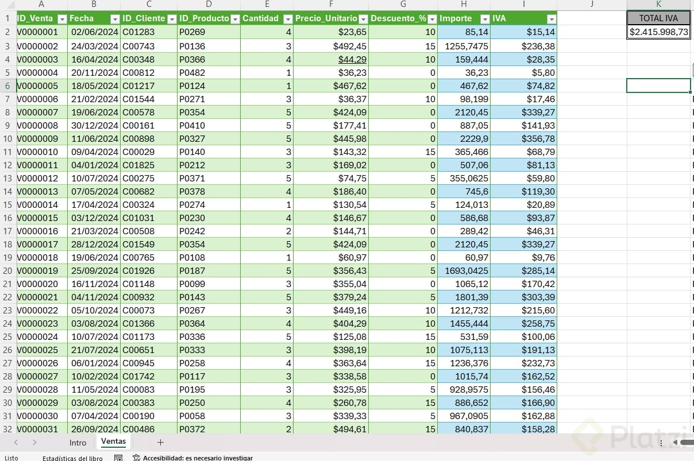The image size is (694, 461).
Task: Open Estadísticas del libro in the status bar
Action: pos(72,458)
